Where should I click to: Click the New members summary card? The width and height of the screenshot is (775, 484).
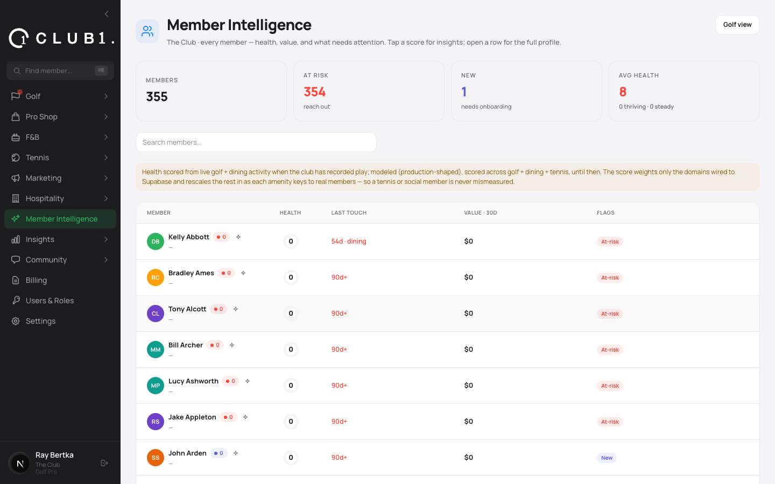coord(526,91)
